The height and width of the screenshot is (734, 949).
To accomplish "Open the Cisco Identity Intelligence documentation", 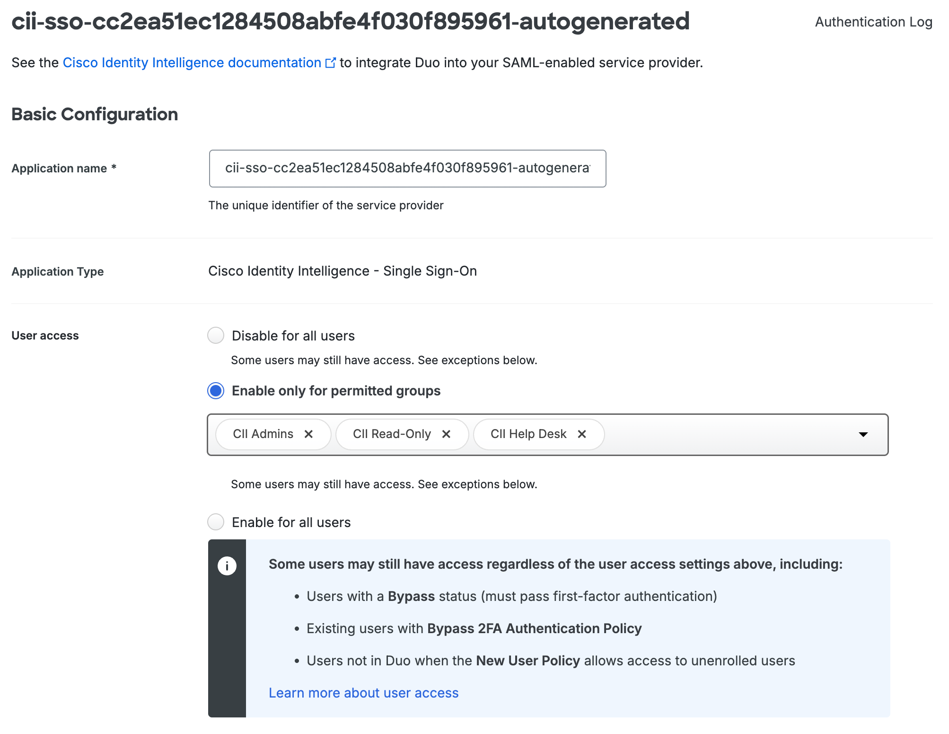I will tap(191, 62).
